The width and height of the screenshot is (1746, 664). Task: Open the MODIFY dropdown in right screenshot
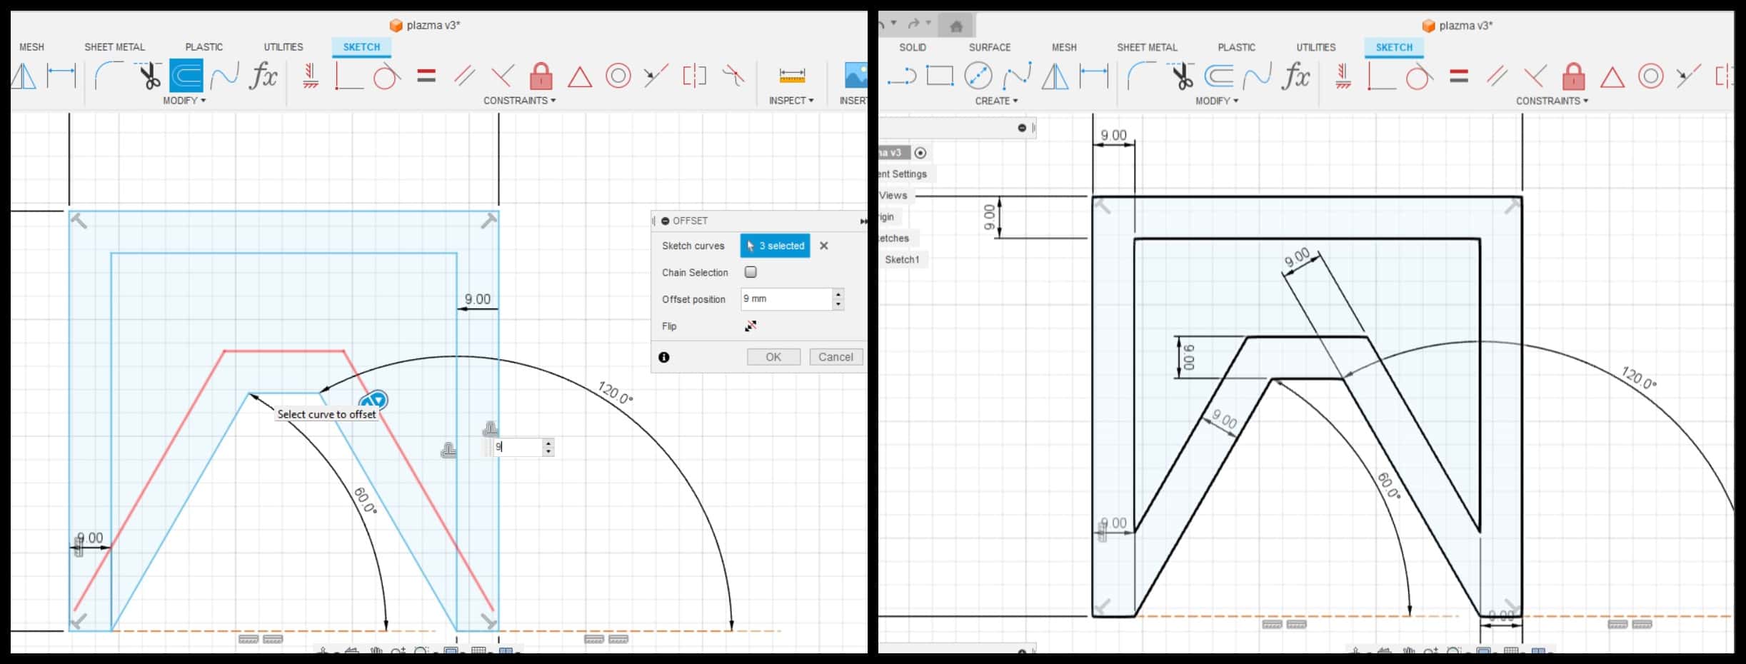1217,101
